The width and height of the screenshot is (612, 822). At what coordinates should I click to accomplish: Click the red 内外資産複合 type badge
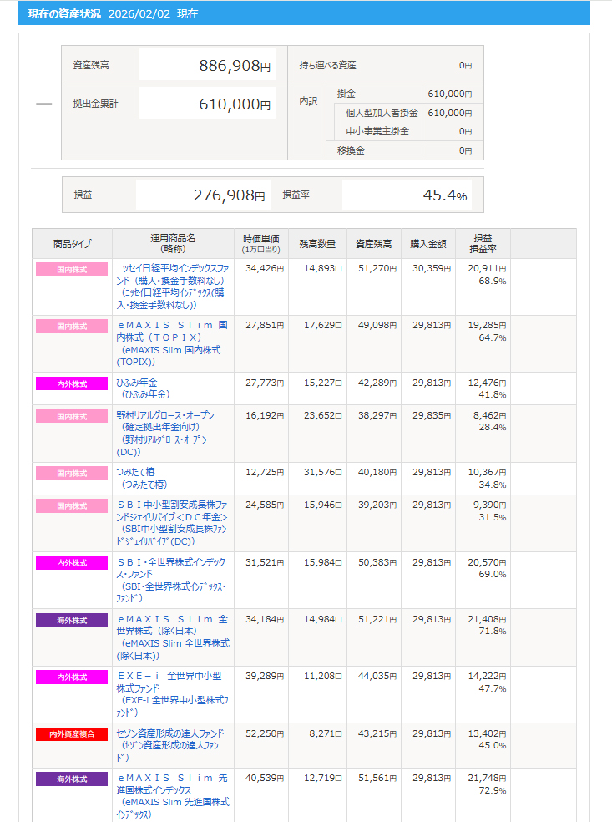(x=72, y=734)
